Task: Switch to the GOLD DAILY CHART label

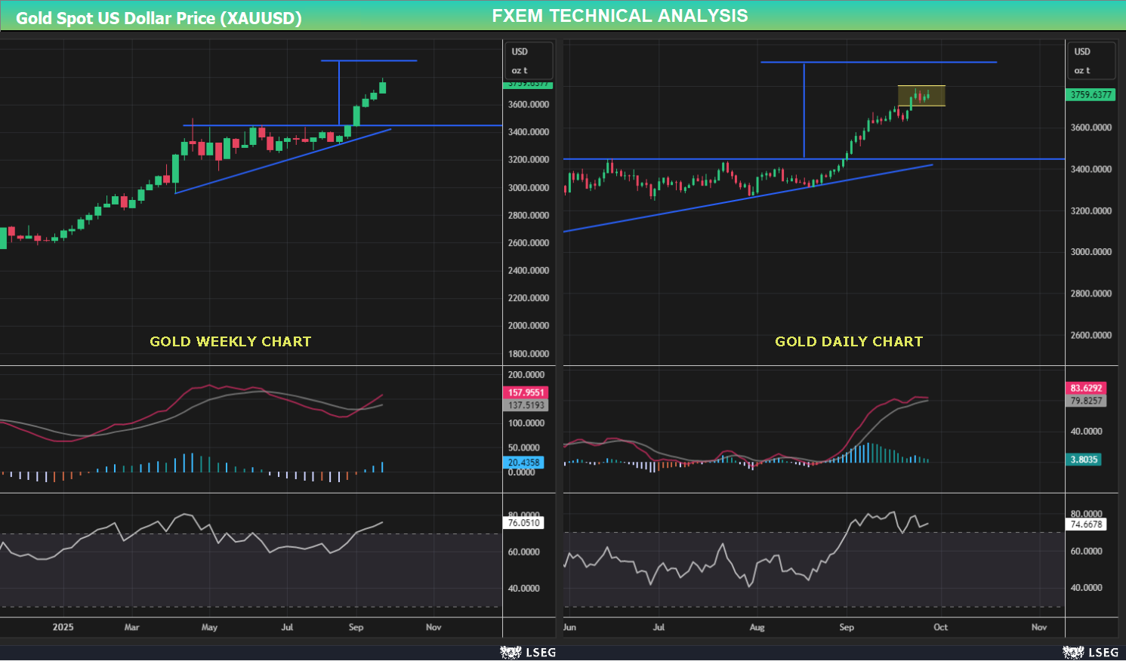Action: click(849, 341)
